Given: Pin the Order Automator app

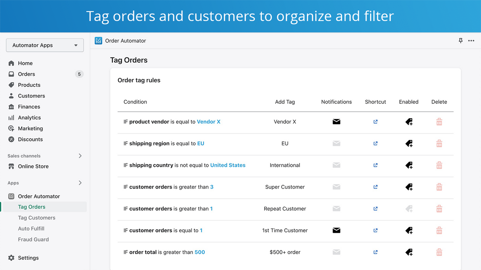Looking at the screenshot, I should click(460, 40).
